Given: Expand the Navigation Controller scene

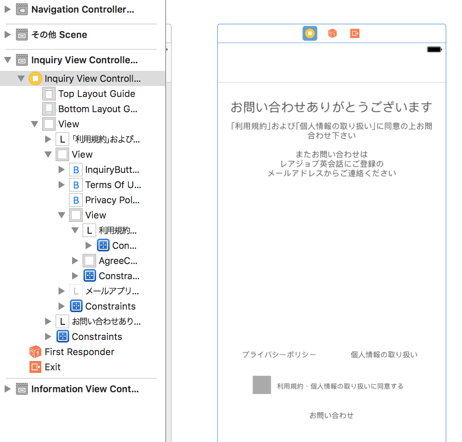Looking at the screenshot, I should (8, 9).
